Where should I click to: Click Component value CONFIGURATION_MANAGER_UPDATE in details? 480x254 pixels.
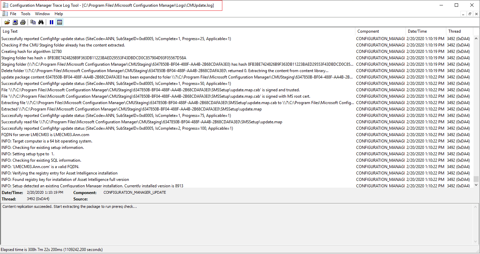(135, 193)
